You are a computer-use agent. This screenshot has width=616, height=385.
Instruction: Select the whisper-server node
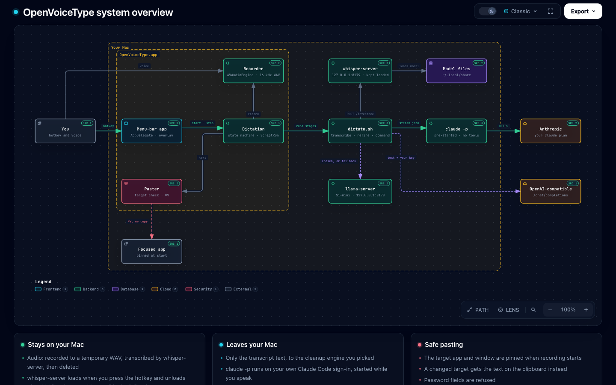click(x=360, y=71)
